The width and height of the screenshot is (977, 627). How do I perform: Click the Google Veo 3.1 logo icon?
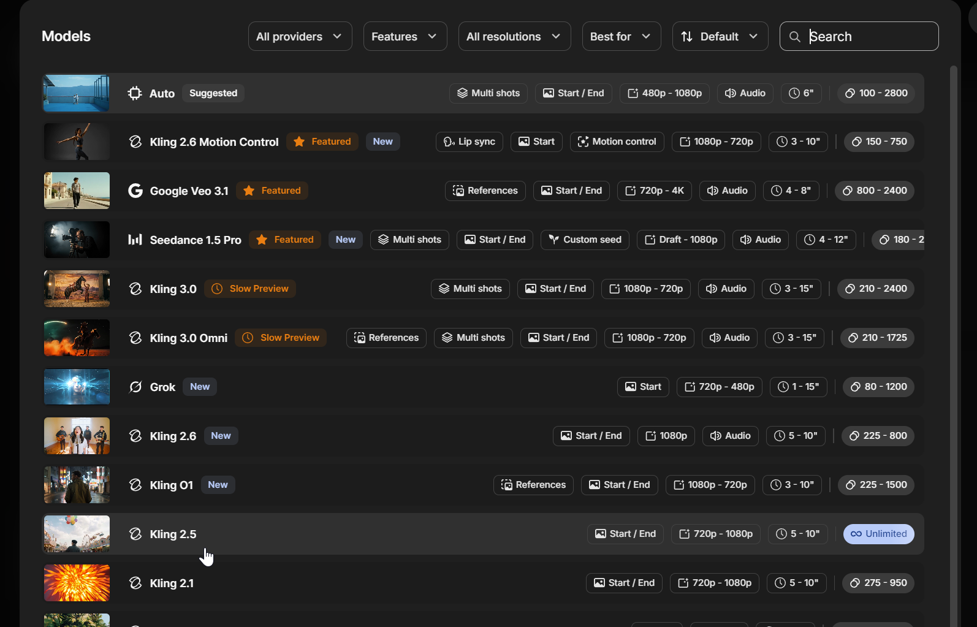(x=135, y=191)
